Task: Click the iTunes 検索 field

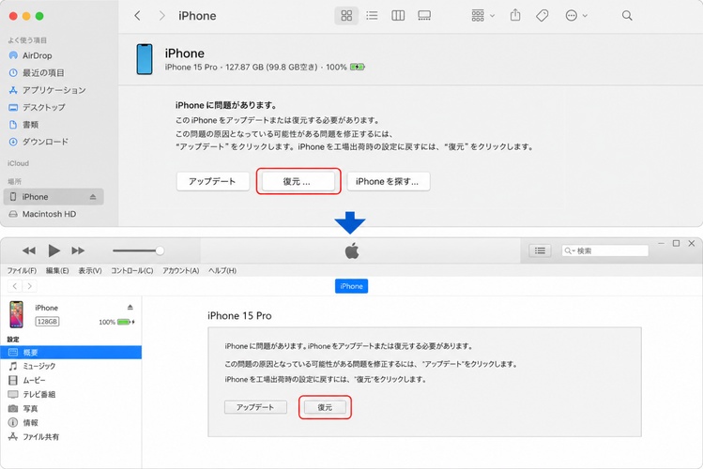Action: (x=604, y=250)
